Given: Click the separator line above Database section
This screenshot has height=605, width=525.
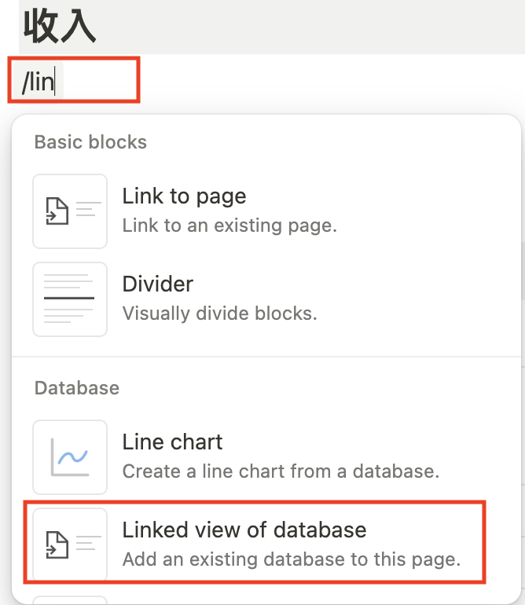Looking at the screenshot, I should click(267, 357).
